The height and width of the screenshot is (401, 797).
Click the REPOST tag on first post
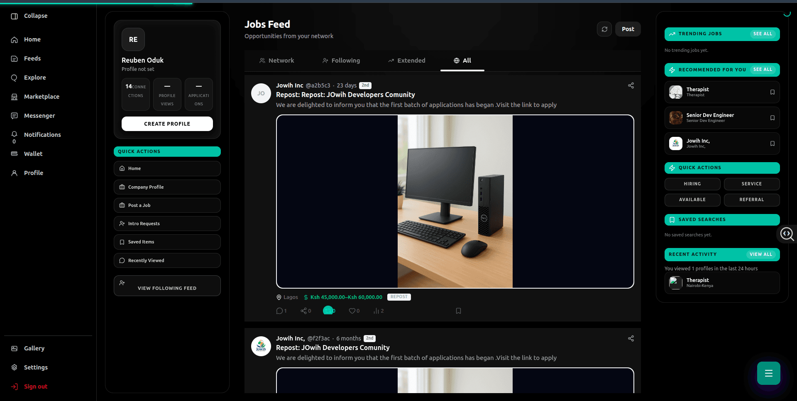pyautogui.click(x=399, y=297)
